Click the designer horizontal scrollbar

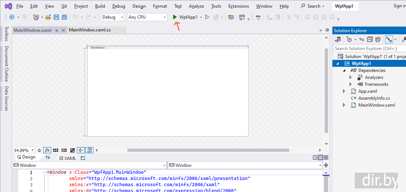pos(208,150)
